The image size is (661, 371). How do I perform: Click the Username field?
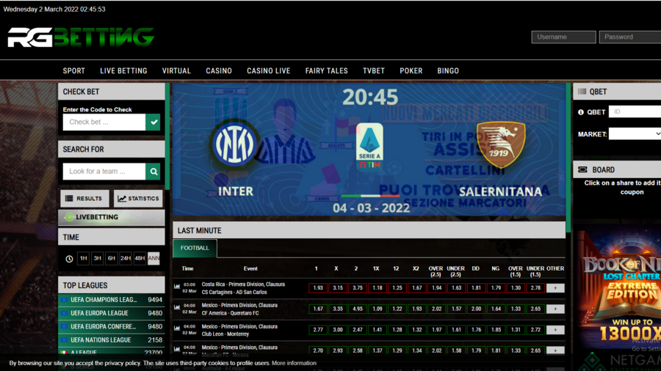[563, 37]
